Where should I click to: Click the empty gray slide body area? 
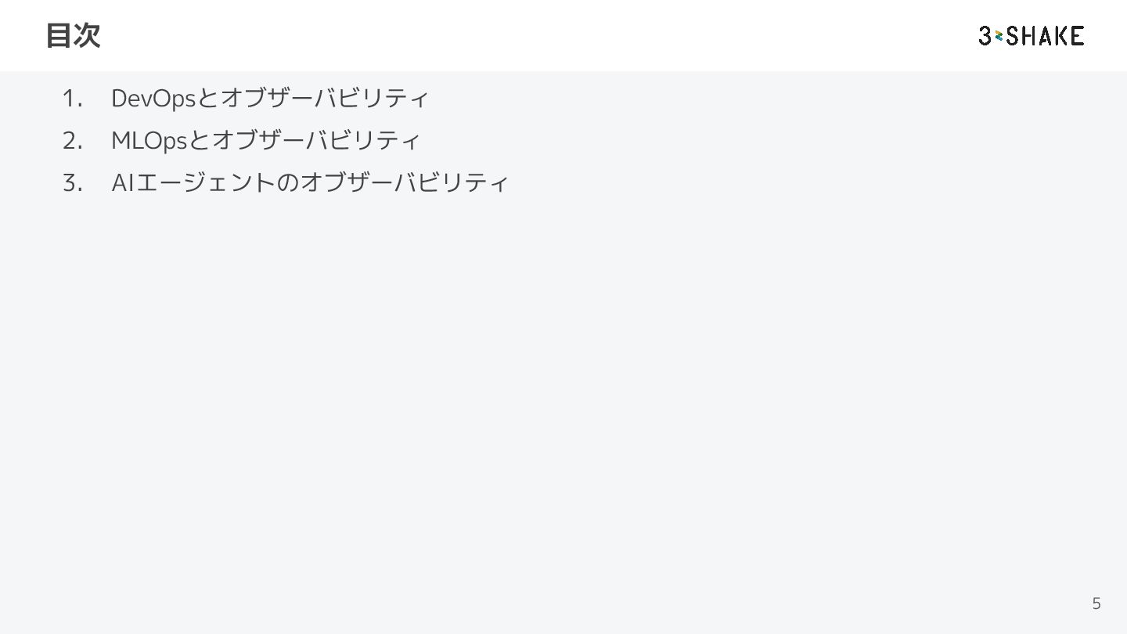click(563, 391)
